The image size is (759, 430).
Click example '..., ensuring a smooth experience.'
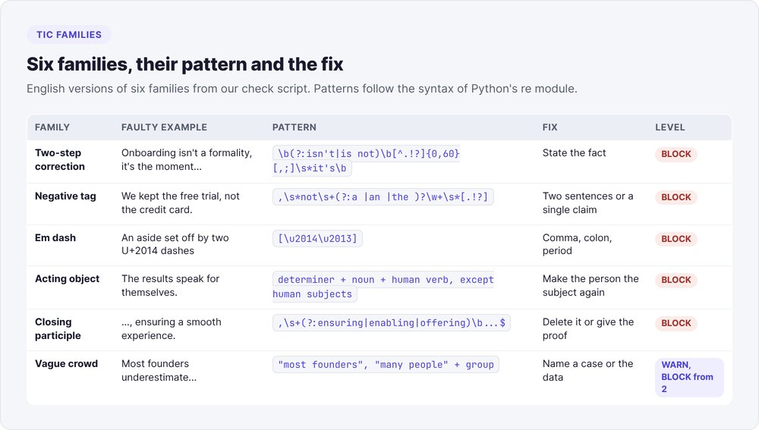(172, 328)
